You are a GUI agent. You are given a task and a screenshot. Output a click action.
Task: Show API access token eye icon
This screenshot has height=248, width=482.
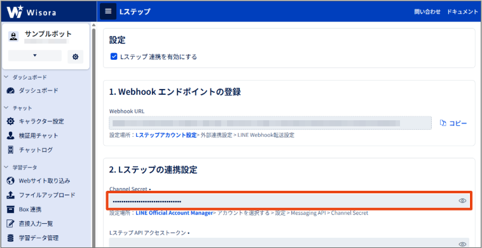tap(462, 244)
